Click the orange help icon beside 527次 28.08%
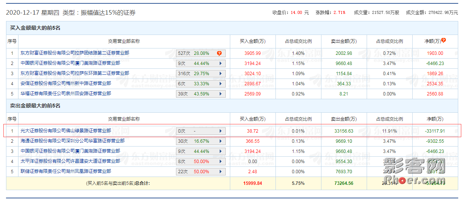The image size is (462, 201). pyautogui.click(x=219, y=53)
